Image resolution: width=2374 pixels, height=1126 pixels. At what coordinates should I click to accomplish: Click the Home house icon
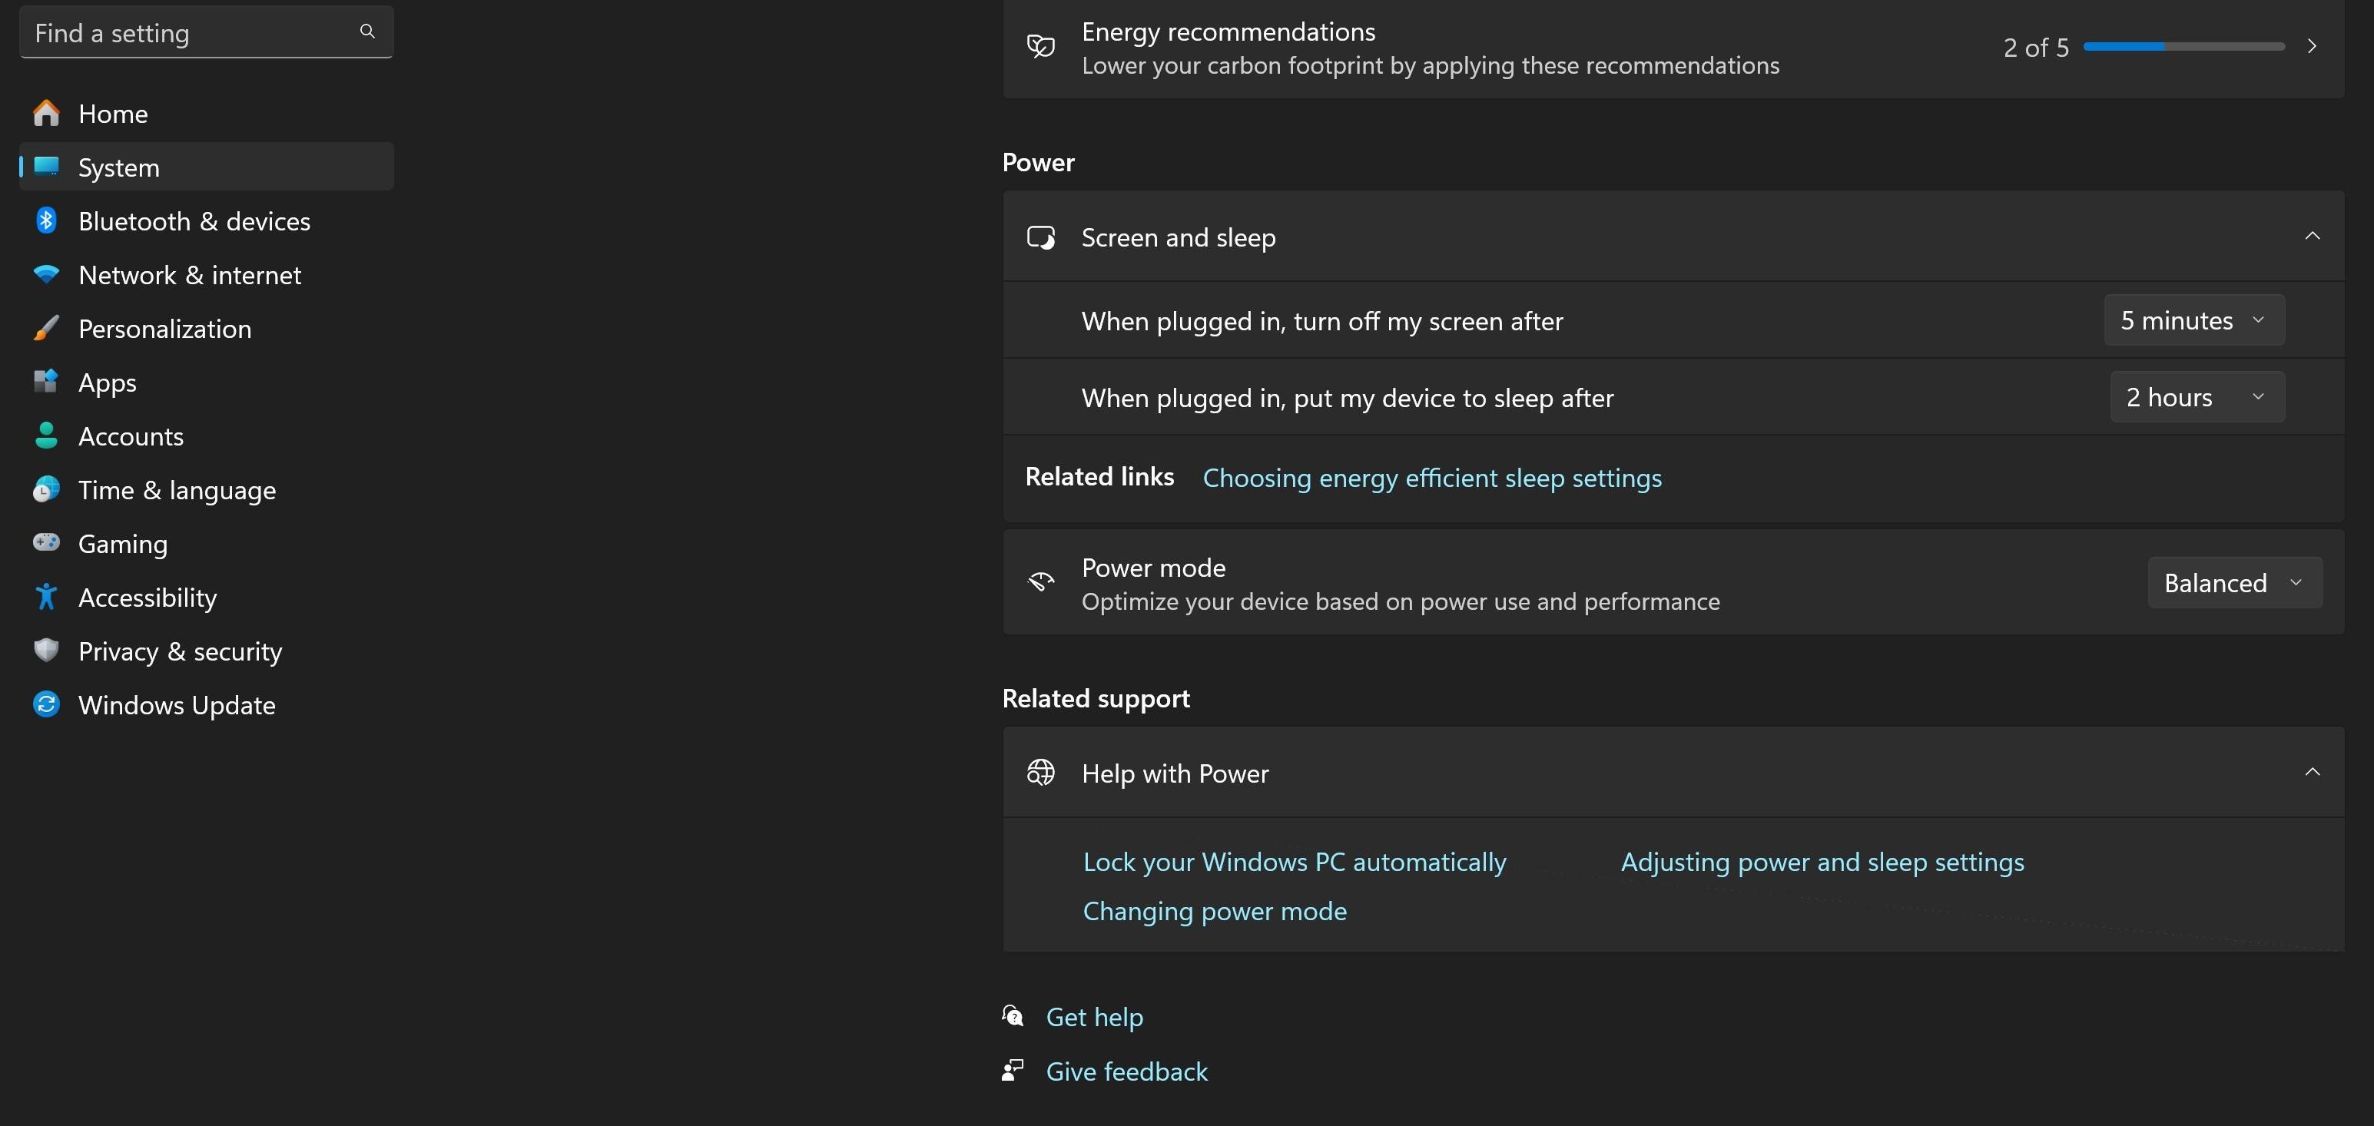point(46,114)
